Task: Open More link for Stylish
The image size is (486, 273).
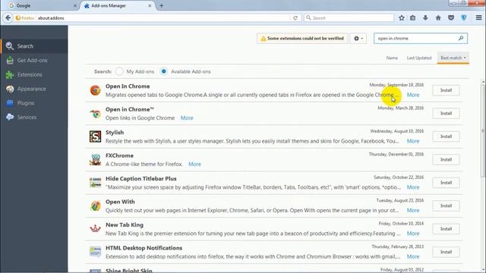Action: [413, 141]
